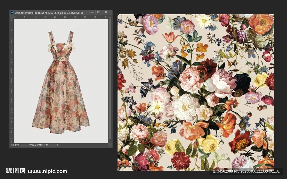Click the large white peony in the floral pattern

coord(185,107)
